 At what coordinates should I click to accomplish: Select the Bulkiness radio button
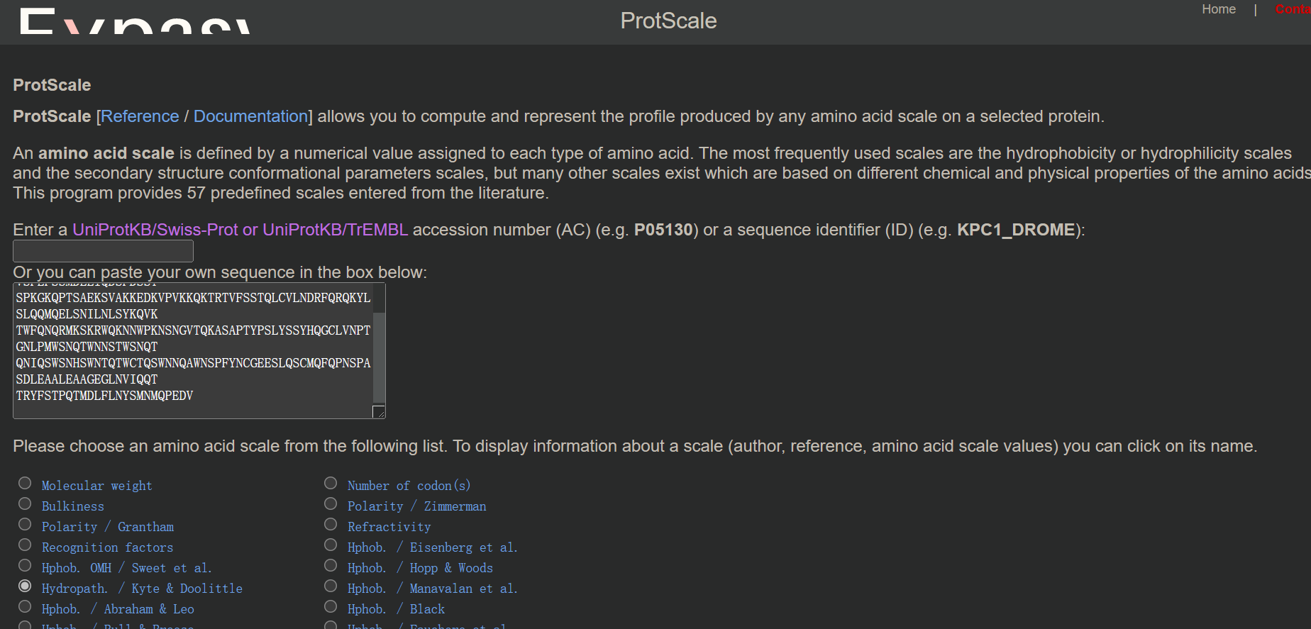(x=25, y=503)
